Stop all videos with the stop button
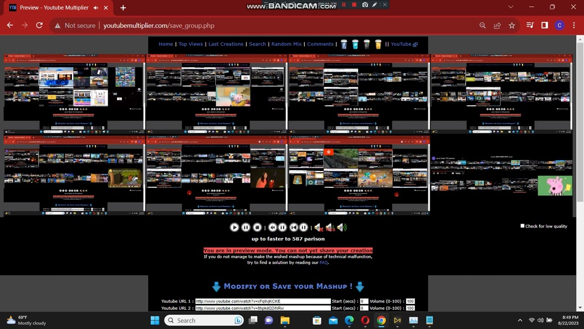The height and width of the screenshot is (329, 584). click(257, 227)
